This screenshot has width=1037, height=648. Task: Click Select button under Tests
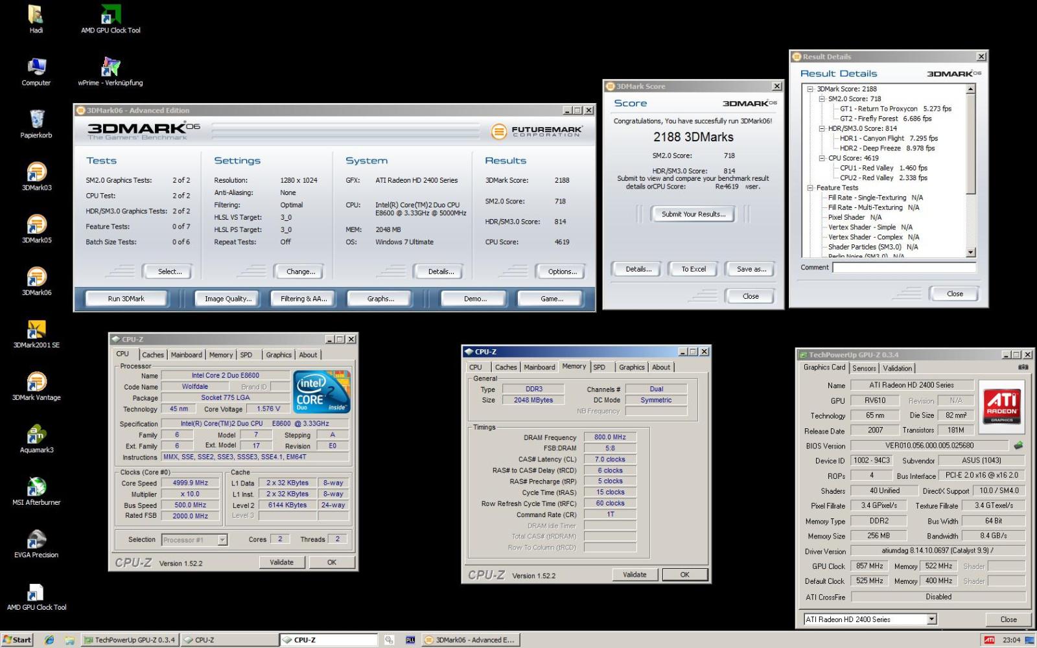pyautogui.click(x=170, y=272)
